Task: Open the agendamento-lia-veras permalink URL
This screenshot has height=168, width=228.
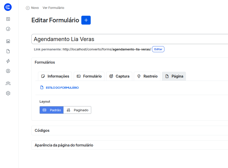Action: (x=107, y=49)
